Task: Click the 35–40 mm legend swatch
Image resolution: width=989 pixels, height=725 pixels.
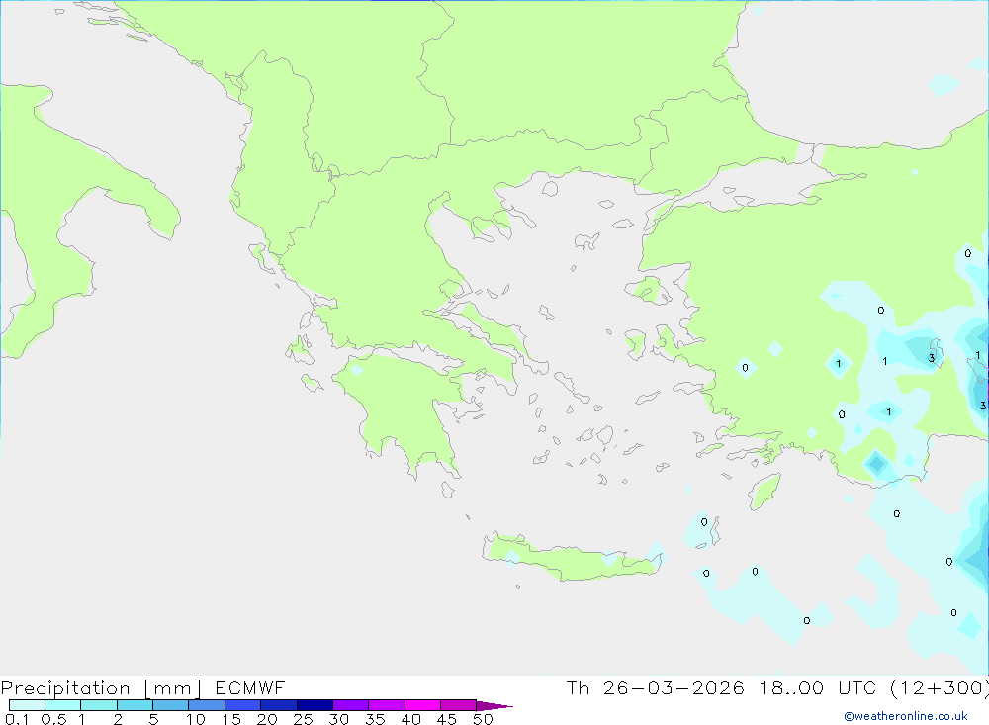Action: [386, 705]
